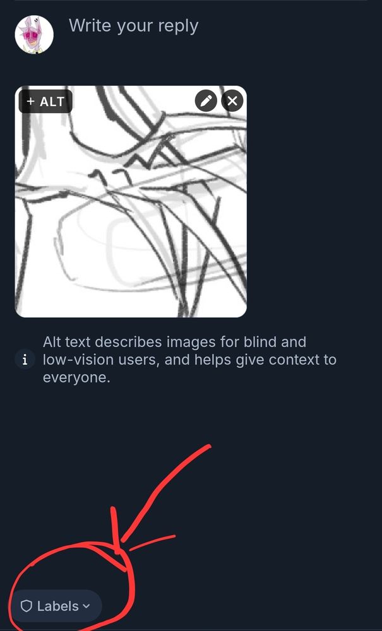Discard the image with the round X button

click(x=232, y=100)
